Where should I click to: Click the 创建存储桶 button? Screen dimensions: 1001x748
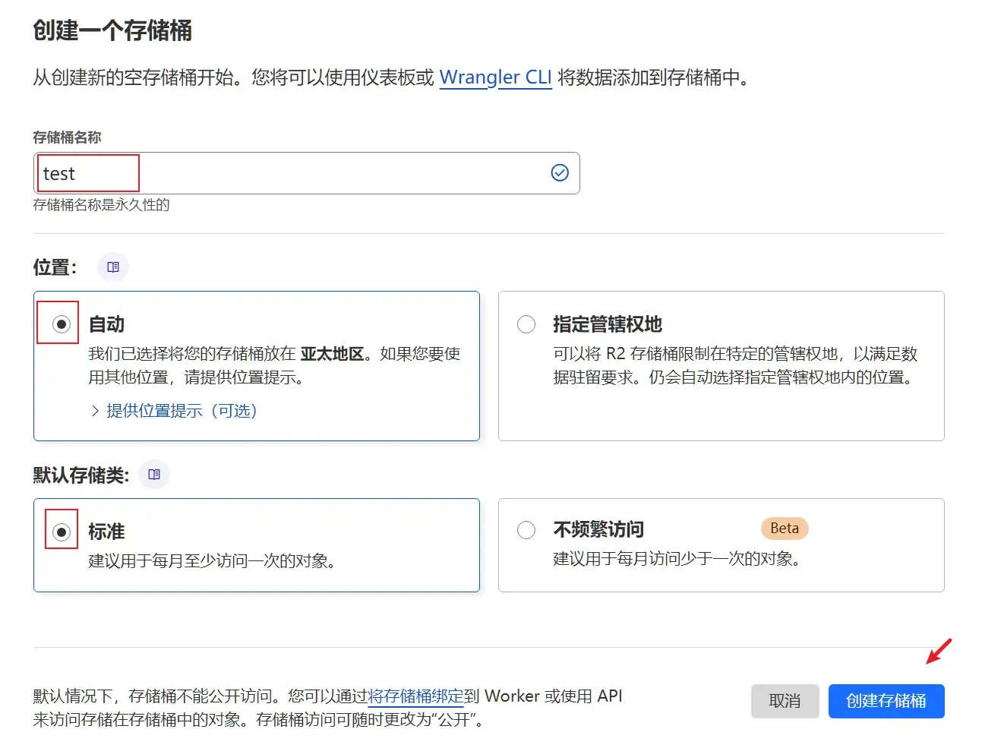[x=886, y=701]
